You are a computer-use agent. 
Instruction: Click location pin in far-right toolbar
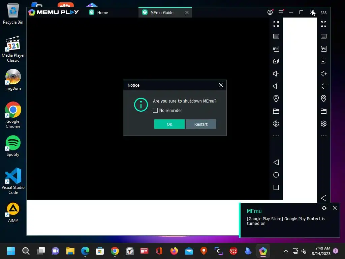[323, 98]
